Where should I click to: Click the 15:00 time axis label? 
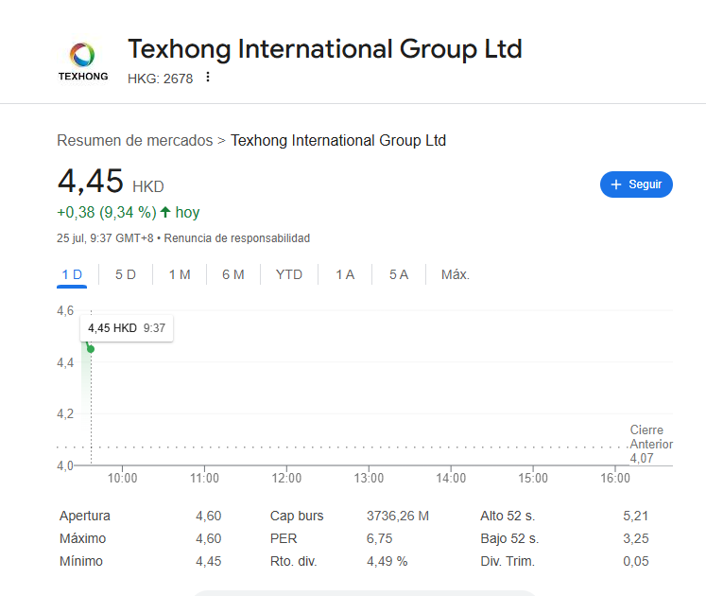tap(533, 478)
